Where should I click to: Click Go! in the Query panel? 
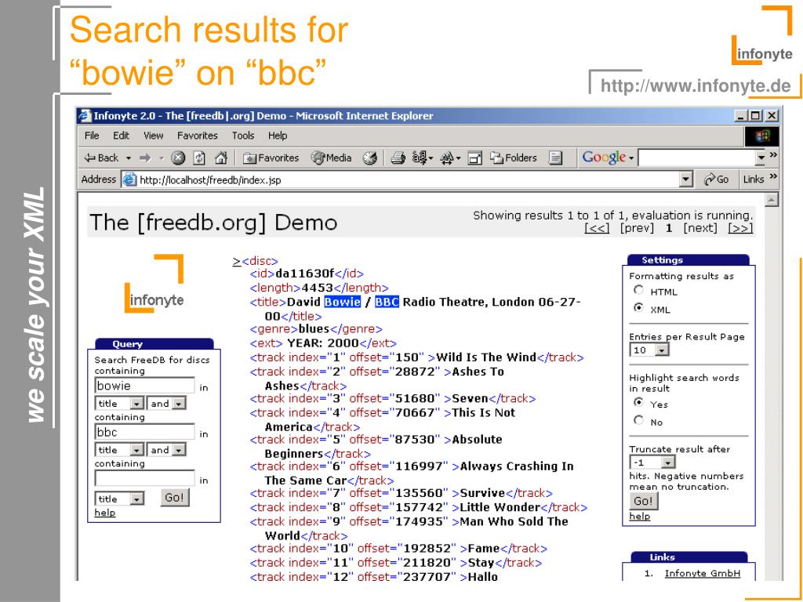pyautogui.click(x=175, y=498)
